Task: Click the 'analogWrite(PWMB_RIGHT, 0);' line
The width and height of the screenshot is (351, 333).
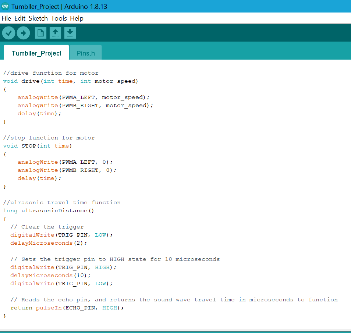Action: [67, 170]
